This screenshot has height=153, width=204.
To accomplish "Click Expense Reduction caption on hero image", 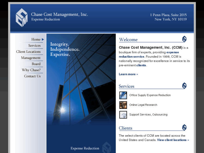I will pos(85,148).
